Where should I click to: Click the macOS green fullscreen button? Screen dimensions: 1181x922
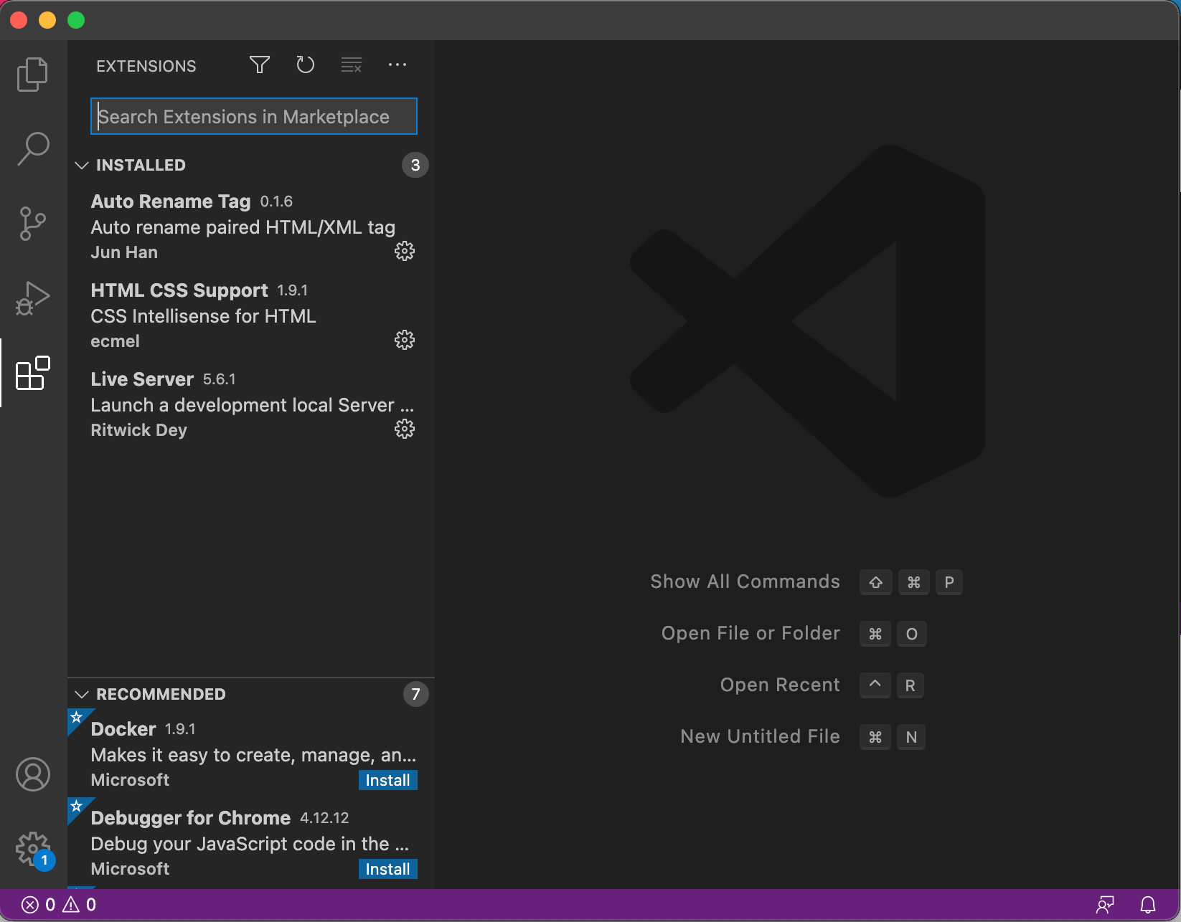[76, 20]
